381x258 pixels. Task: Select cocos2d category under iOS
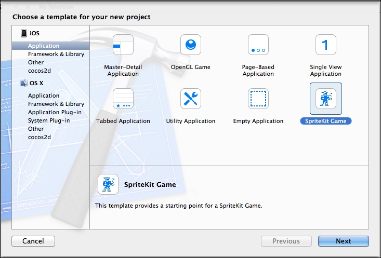coord(40,71)
